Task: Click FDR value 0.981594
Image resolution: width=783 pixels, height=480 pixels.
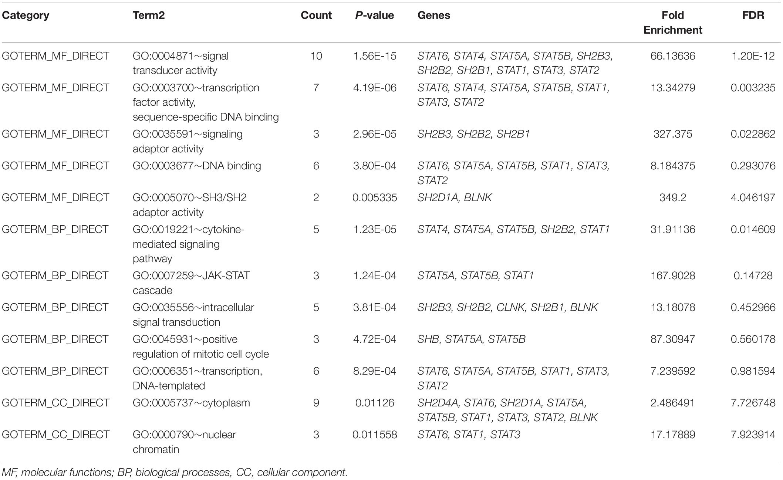Action: coord(753,371)
